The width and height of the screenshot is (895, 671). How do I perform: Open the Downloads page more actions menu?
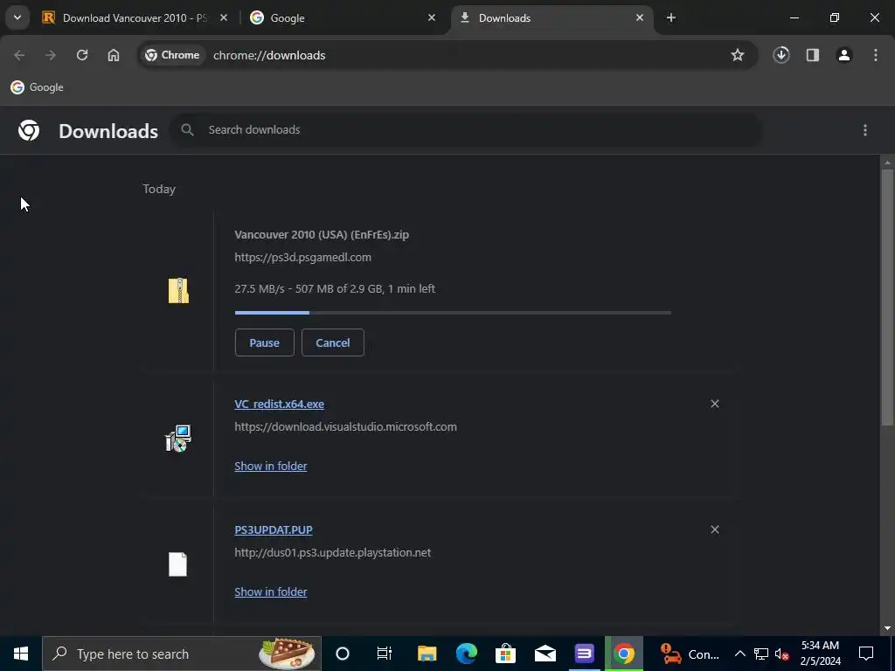865,130
